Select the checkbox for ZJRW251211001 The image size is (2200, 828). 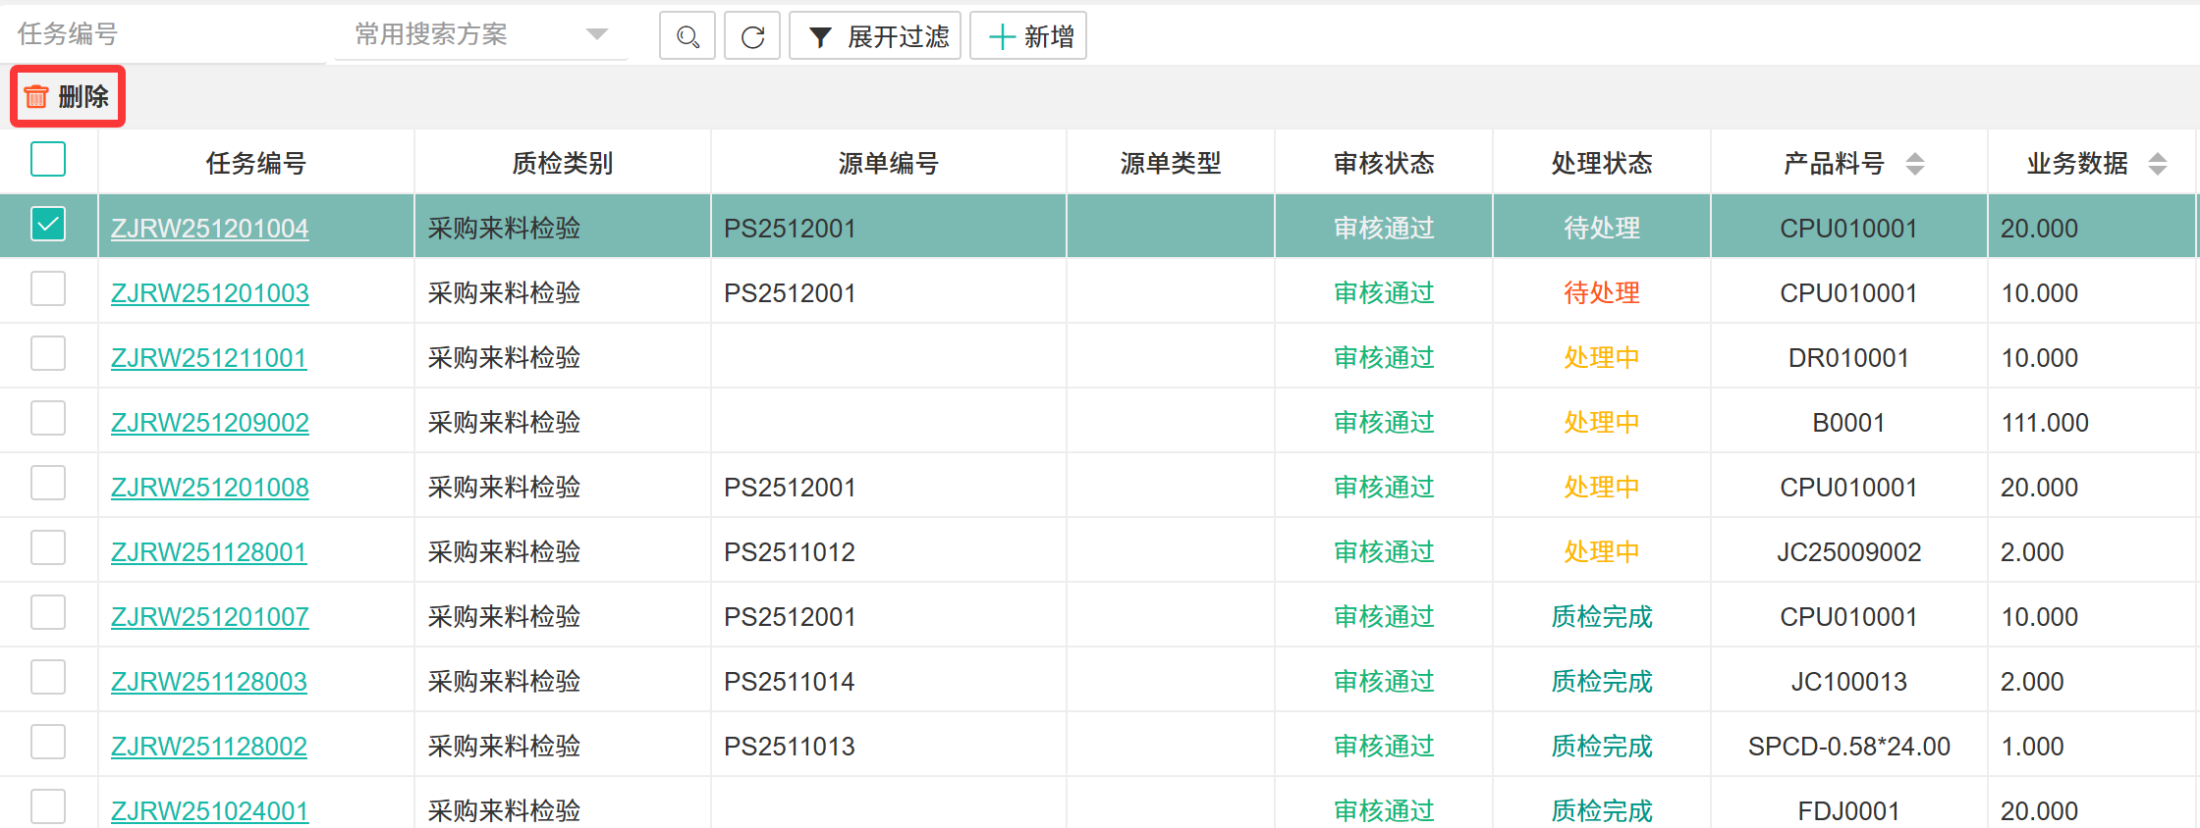tap(48, 354)
